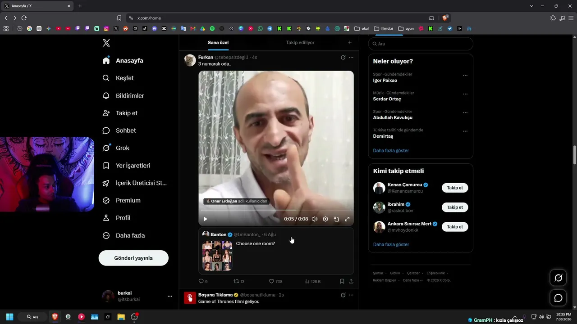Enter video fullscreen mode
This screenshot has width=577, height=324.
(347, 219)
